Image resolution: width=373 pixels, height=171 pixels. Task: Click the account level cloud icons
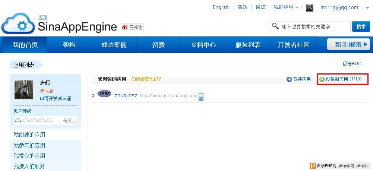click(34, 120)
